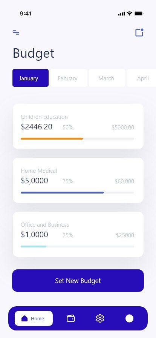Screen dimensions: 156x338
Task: Switch to the Febuary tab
Action: click(x=69, y=78)
